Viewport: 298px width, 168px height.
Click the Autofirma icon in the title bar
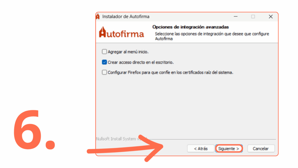[98, 17]
